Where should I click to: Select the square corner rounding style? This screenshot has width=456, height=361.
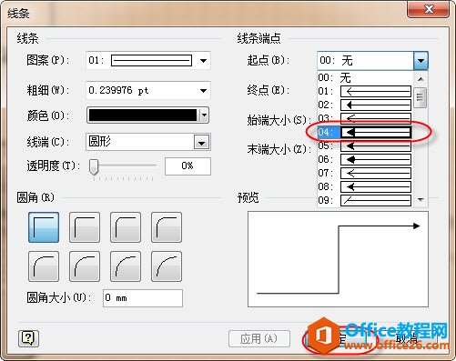click(x=44, y=227)
